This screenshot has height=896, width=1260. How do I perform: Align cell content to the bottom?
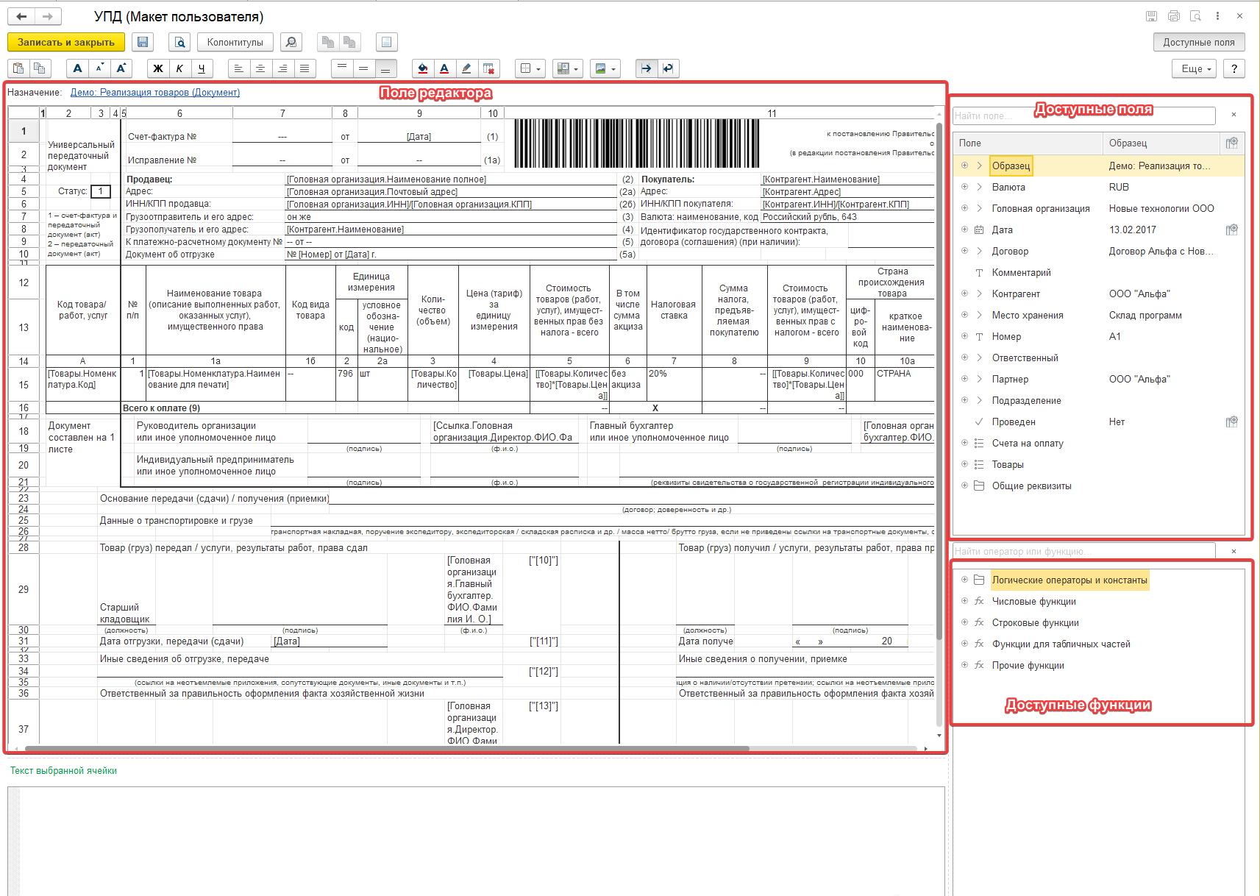(385, 68)
